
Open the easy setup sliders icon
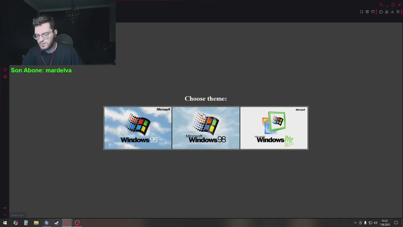398,12
